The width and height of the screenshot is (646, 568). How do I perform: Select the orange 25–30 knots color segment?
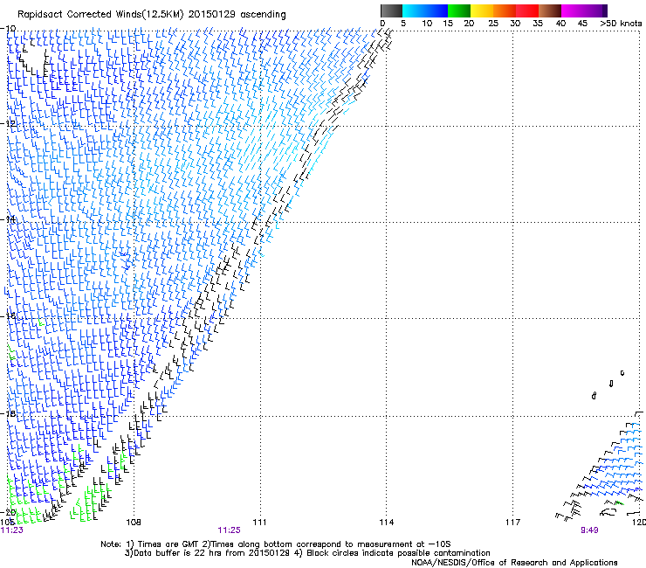(x=505, y=10)
